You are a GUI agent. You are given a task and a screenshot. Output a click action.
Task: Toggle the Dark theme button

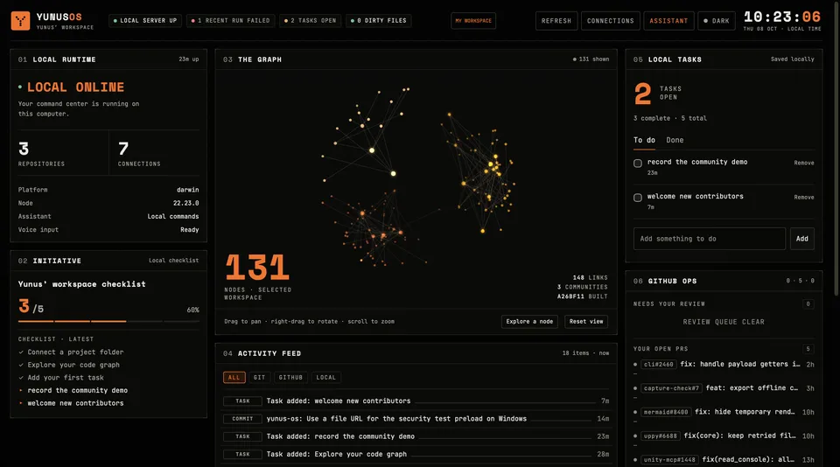tap(717, 21)
